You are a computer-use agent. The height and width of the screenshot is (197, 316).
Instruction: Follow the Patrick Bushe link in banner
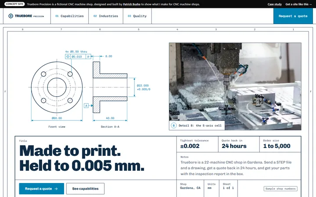pyautogui.click(x=132, y=4)
